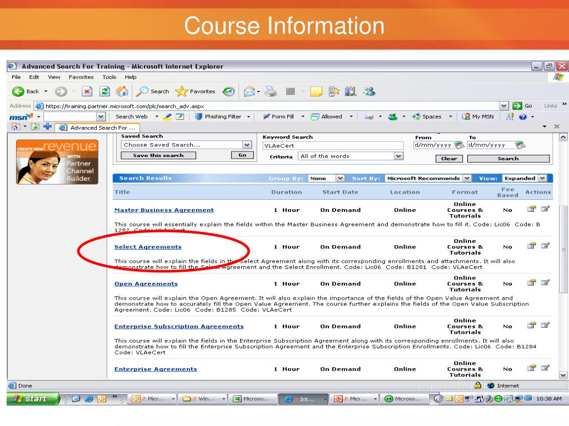Click Phishing Filter shield icon

coord(198,116)
